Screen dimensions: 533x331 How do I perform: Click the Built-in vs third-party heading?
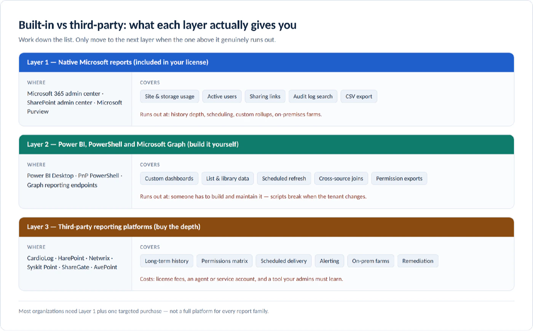pyautogui.click(x=158, y=25)
